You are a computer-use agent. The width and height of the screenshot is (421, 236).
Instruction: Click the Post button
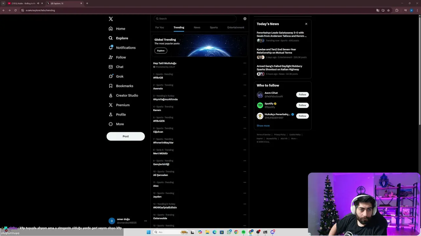(x=126, y=136)
